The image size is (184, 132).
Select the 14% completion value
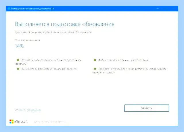[x=20, y=46]
